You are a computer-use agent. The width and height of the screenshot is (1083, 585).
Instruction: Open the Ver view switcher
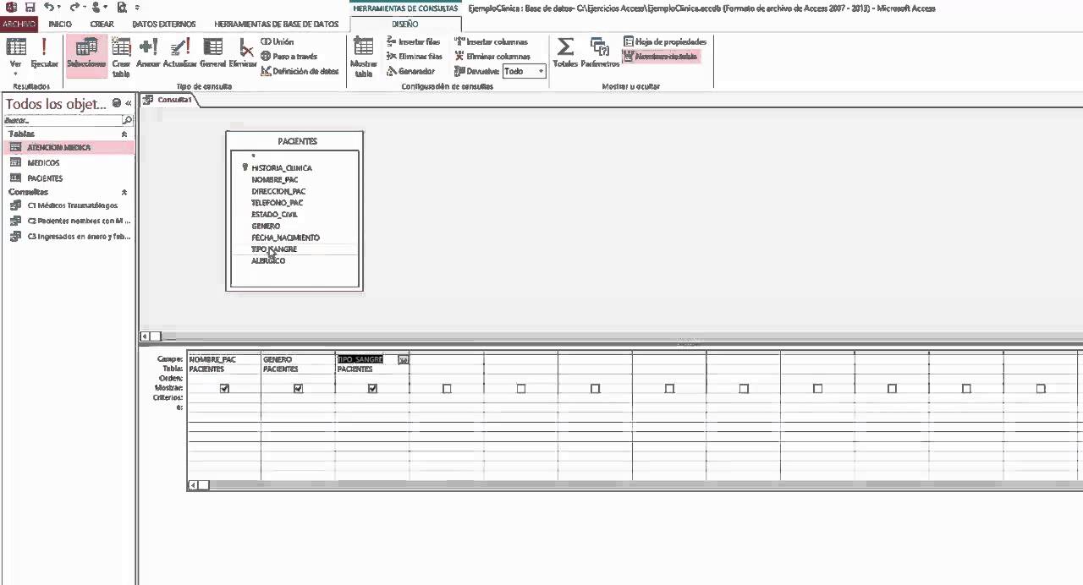coord(15,56)
